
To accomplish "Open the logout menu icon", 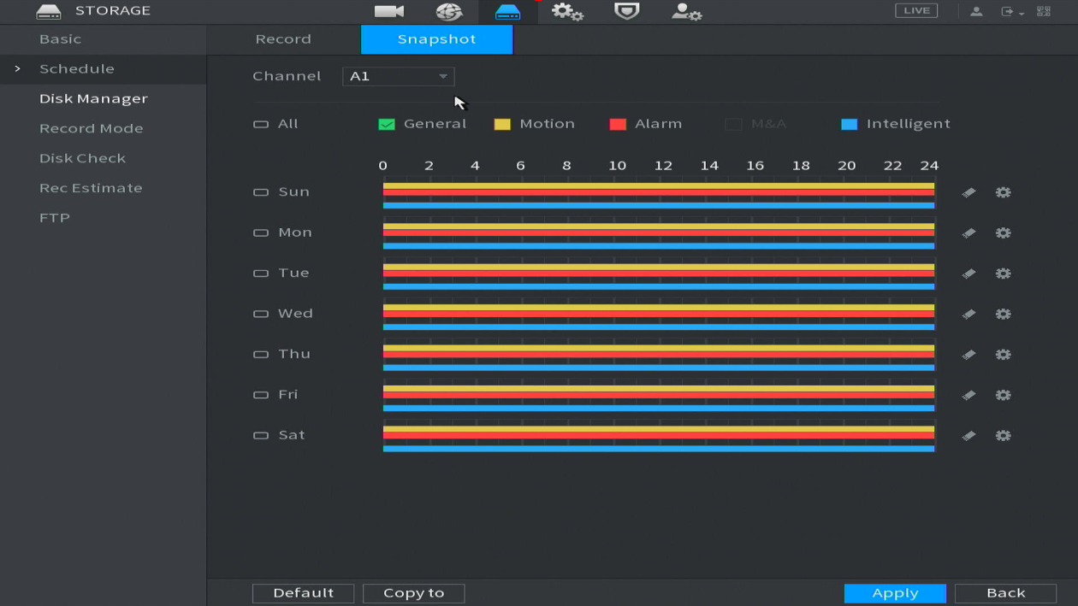I will click(1012, 11).
